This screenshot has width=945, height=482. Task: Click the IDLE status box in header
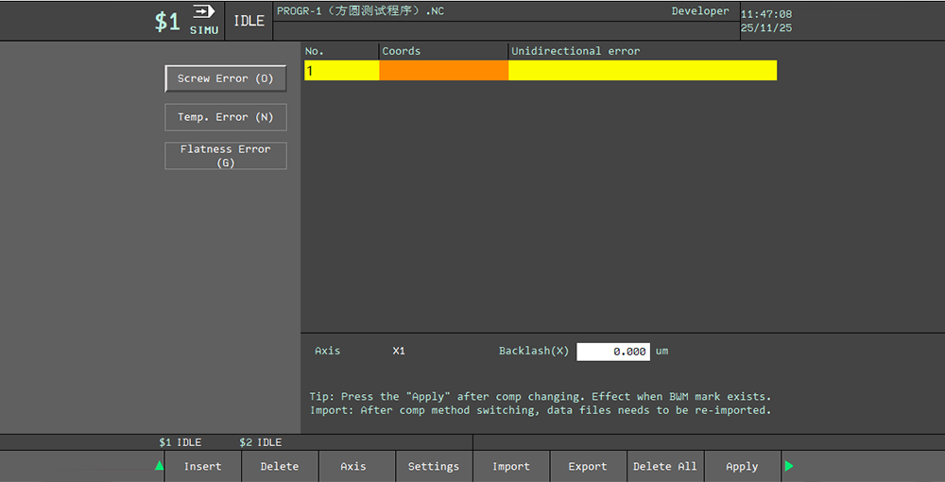[x=249, y=21]
